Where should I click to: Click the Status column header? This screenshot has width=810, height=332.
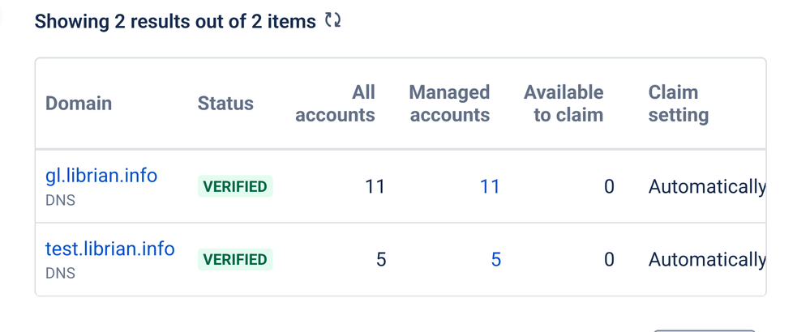225,103
